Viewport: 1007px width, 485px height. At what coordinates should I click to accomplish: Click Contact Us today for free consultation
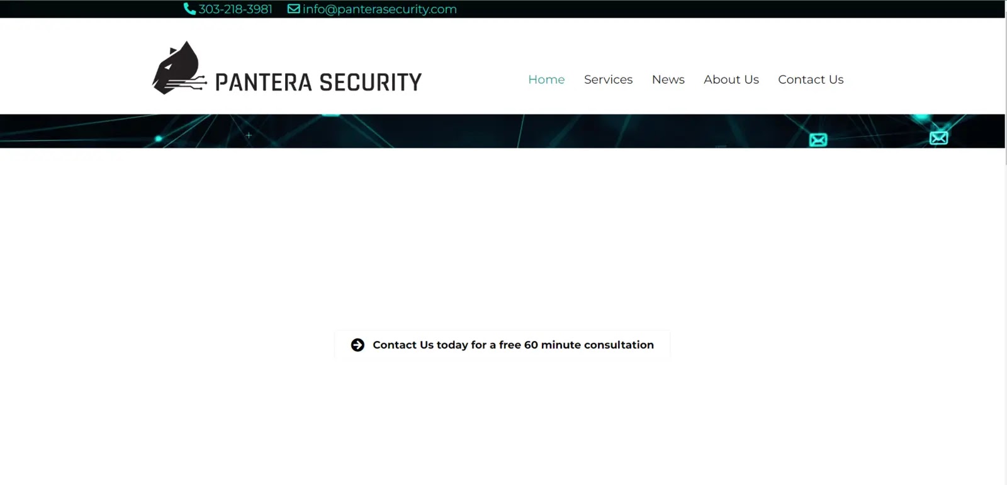click(502, 345)
